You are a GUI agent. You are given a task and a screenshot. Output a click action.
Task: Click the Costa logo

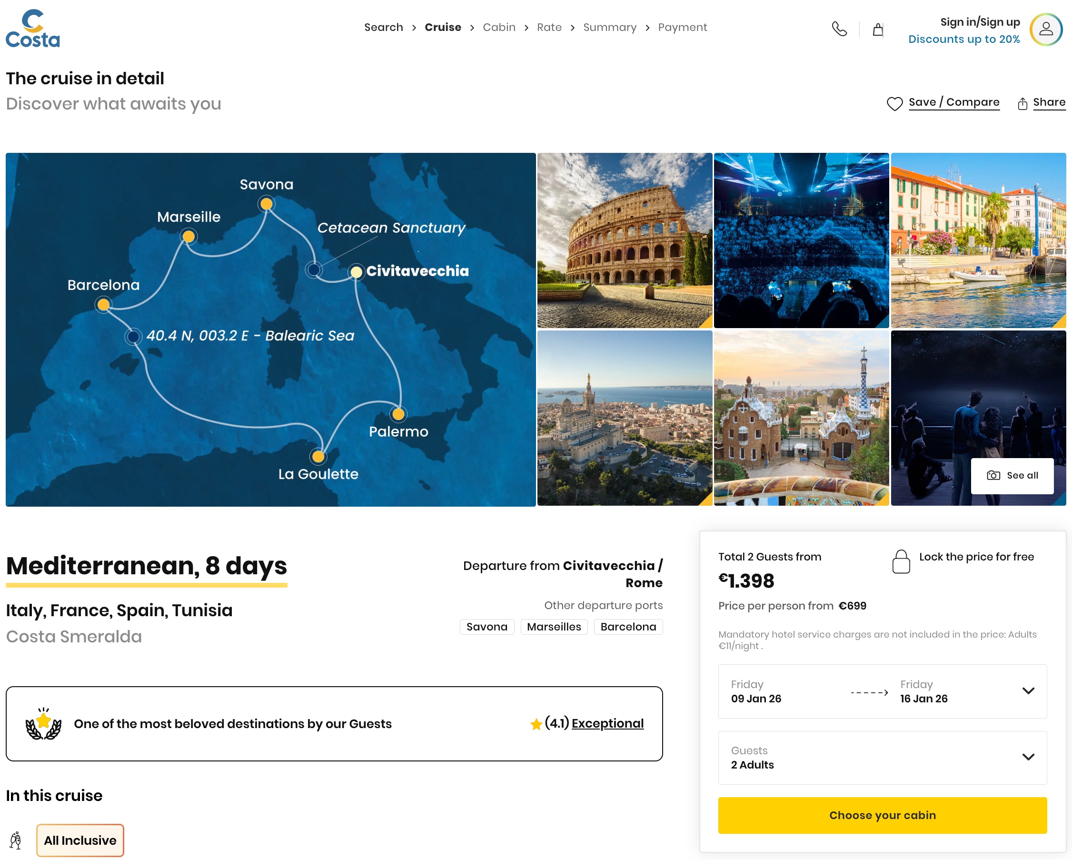tap(33, 29)
